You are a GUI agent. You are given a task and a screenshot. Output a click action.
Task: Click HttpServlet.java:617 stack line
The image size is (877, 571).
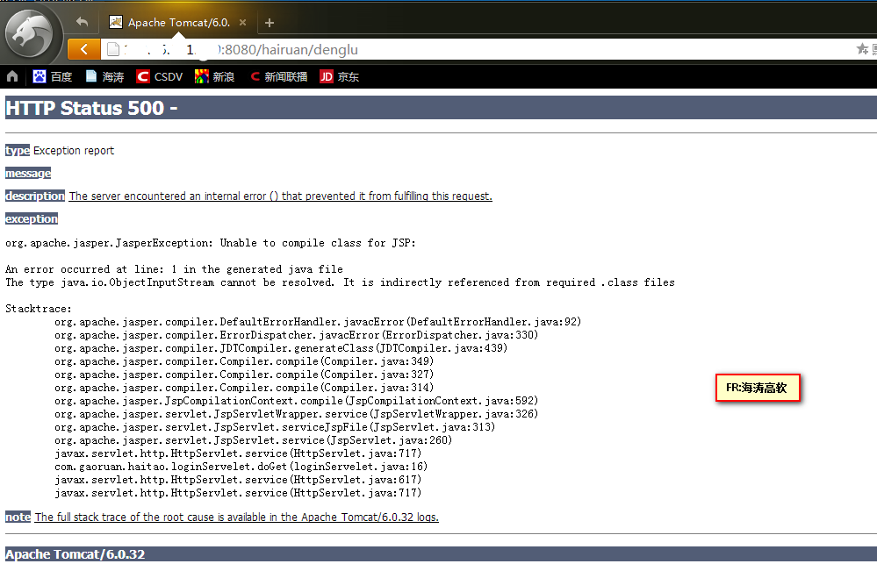(x=238, y=480)
